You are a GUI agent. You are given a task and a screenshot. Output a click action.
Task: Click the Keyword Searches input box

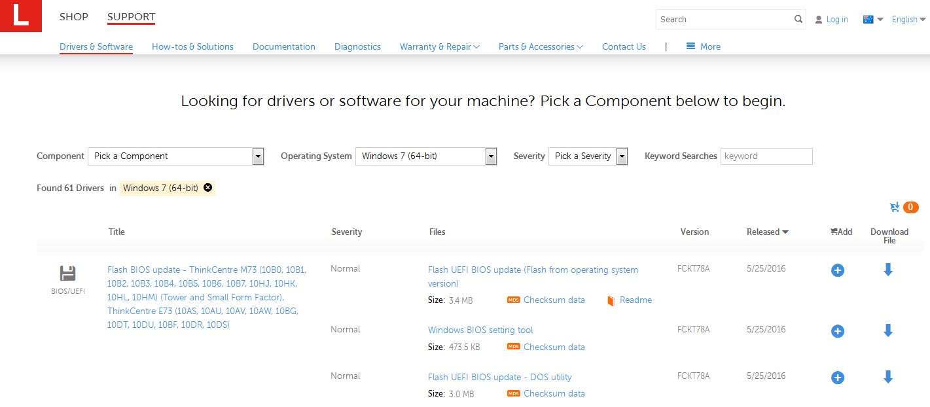pyautogui.click(x=766, y=156)
